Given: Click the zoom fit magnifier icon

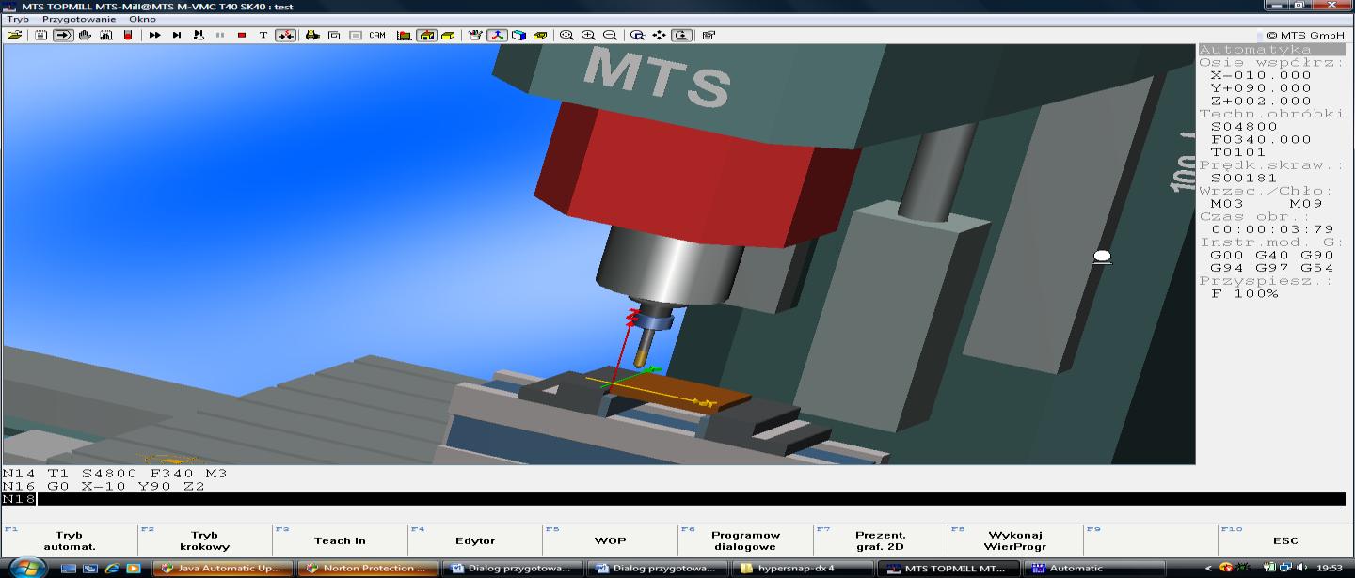Looking at the screenshot, I should point(566,35).
